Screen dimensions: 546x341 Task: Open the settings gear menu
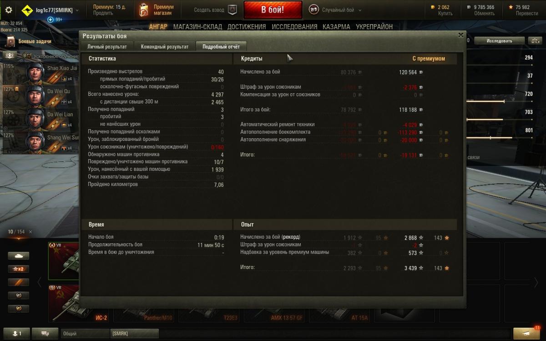click(8, 10)
